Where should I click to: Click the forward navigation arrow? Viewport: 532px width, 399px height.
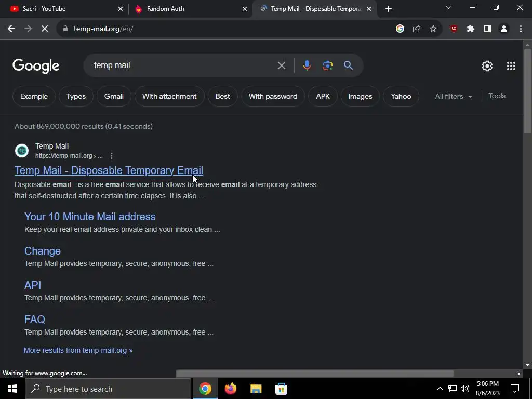(28, 29)
